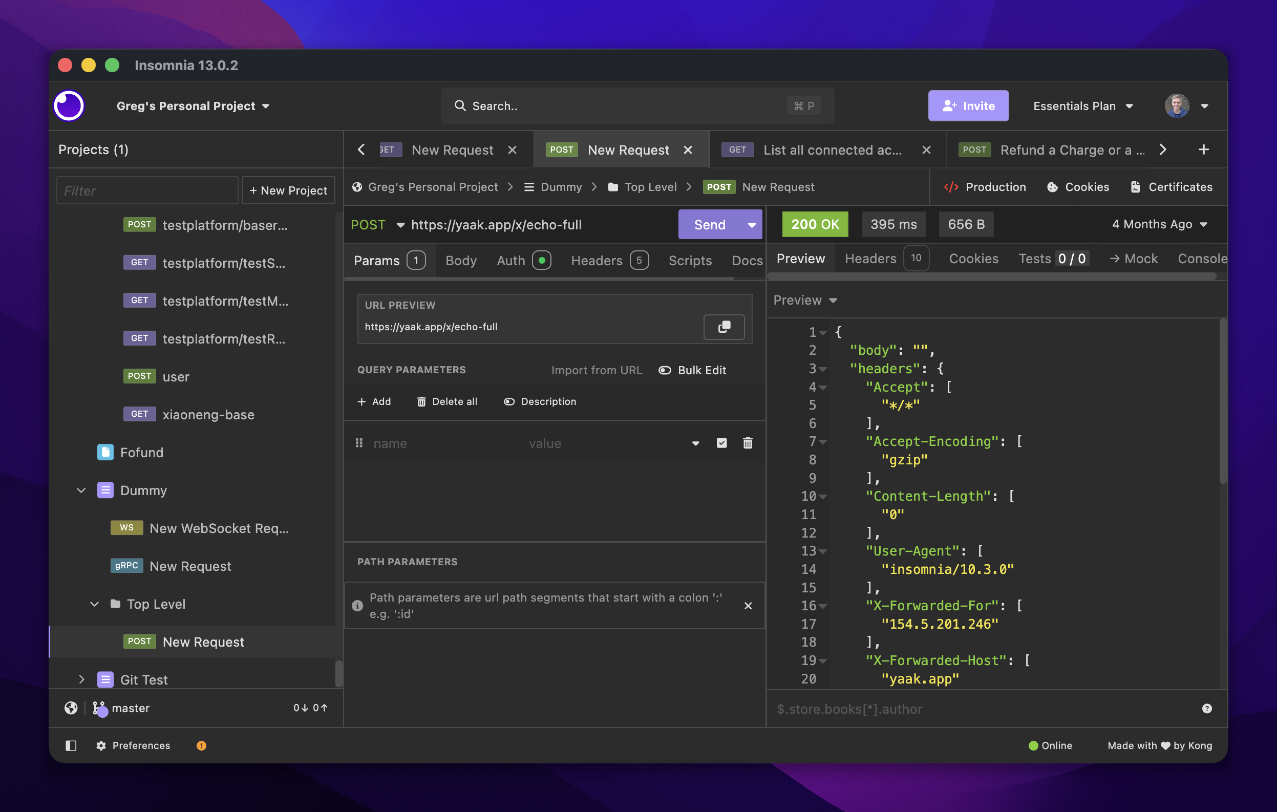
Task: Open the parameter value type dropdown
Action: pyautogui.click(x=695, y=443)
